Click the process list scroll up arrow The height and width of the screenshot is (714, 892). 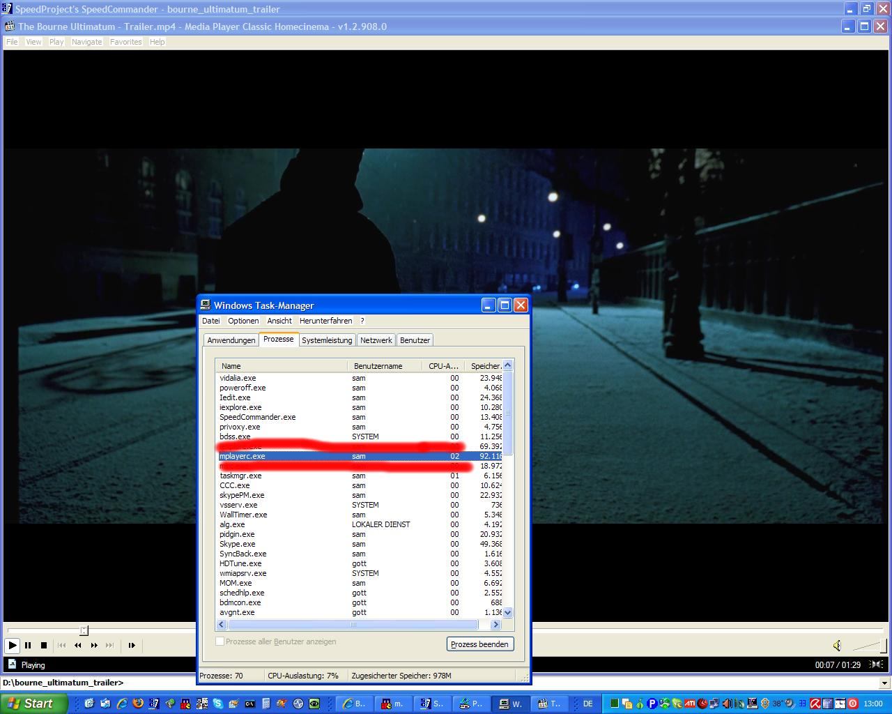(508, 365)
